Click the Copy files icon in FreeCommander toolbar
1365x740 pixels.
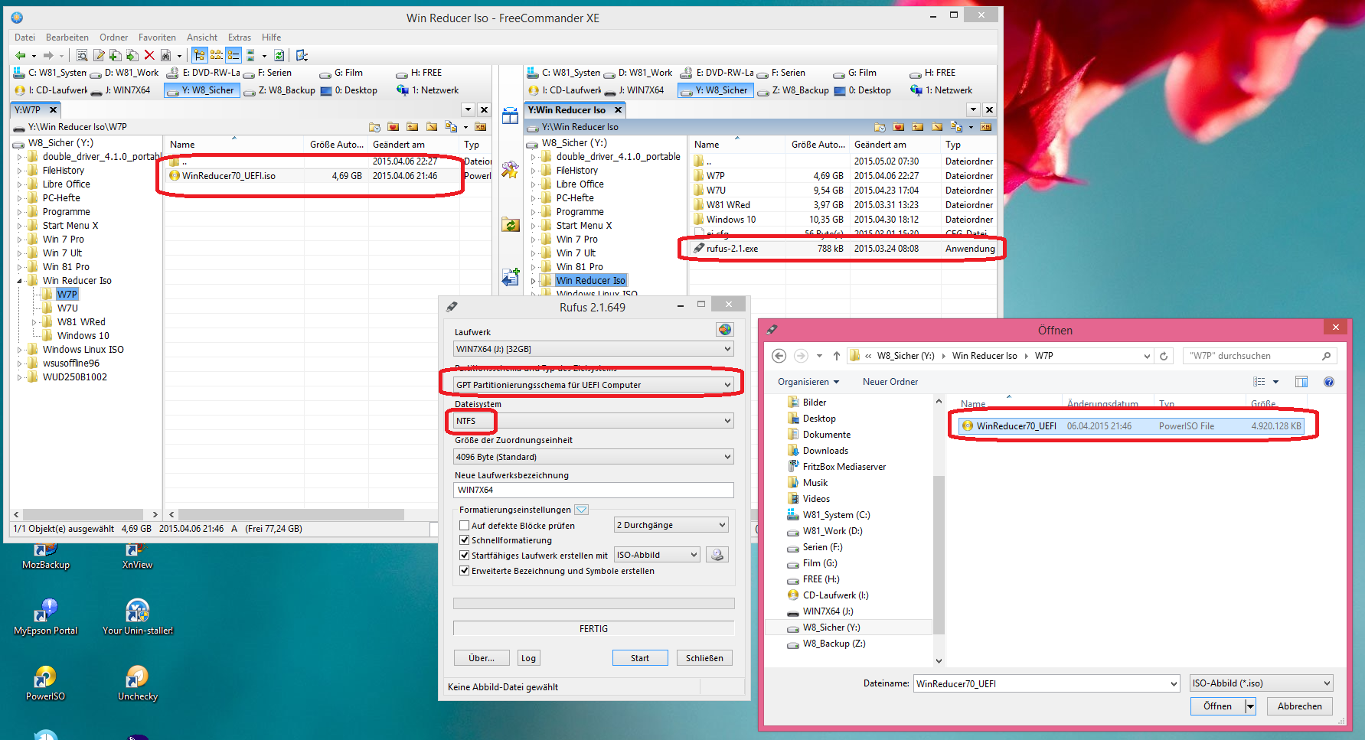click(x=116, y=55)
